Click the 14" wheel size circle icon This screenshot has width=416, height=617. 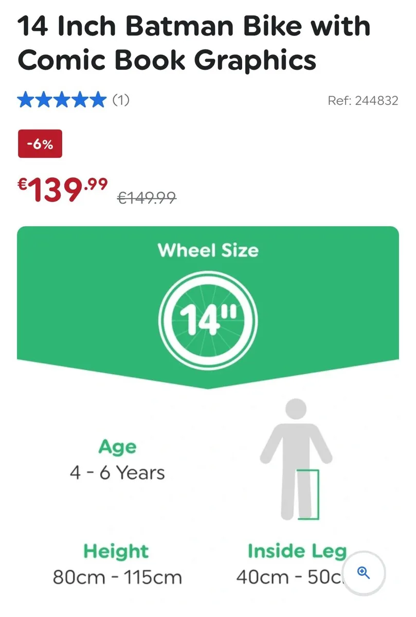(x=208, y=319)
